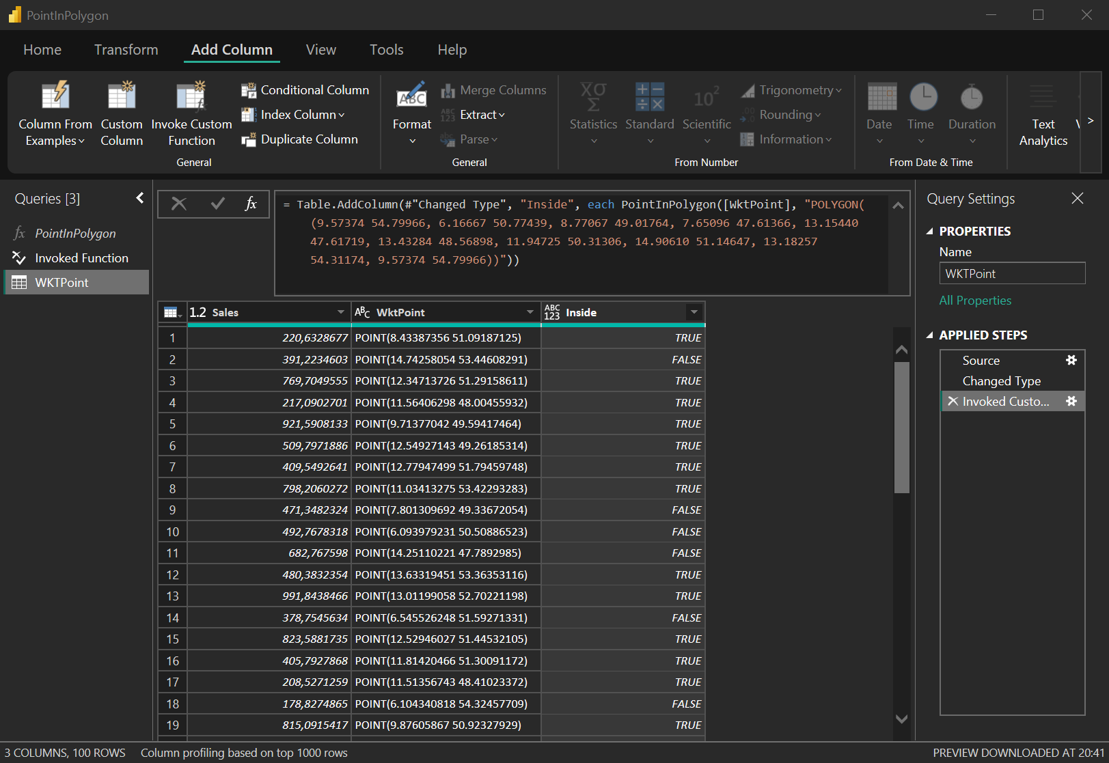Close the Query Settings pane

click(1078, 198)
